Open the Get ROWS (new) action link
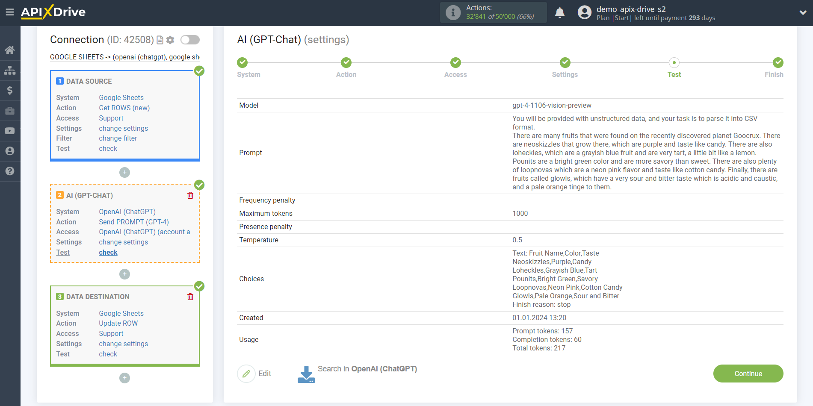The height and width of the screenshot is (406, 813). point(124,108)
